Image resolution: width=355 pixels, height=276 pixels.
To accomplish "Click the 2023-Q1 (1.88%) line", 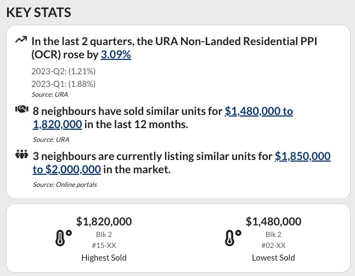I will [64, 84].
